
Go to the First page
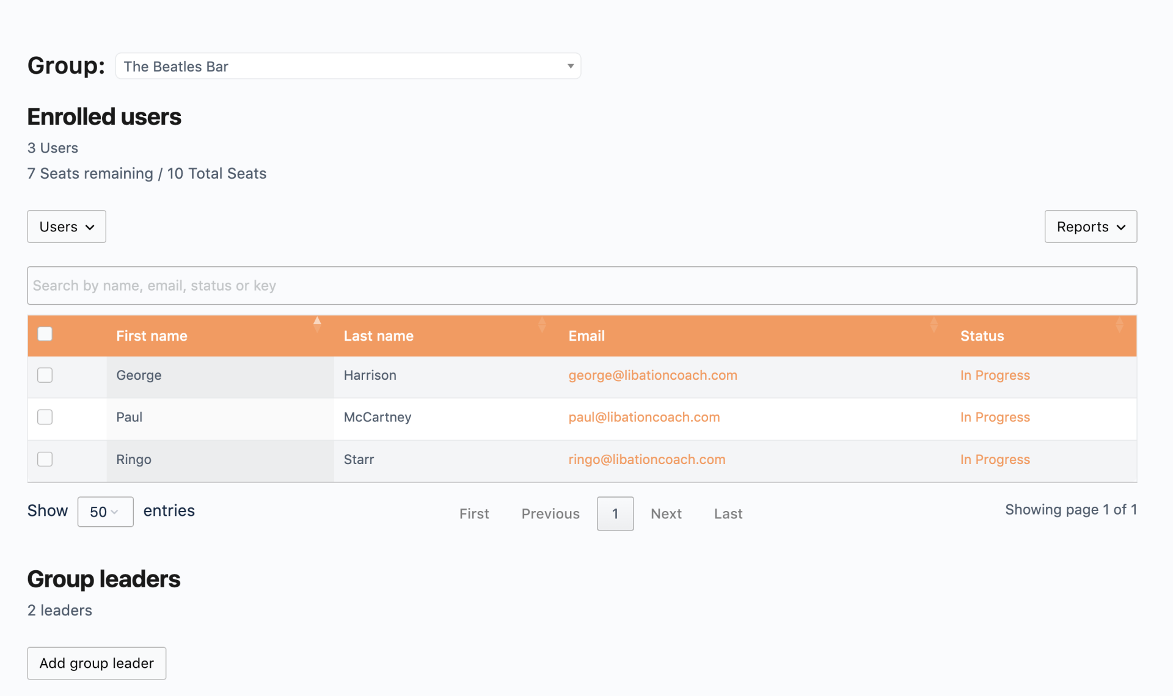tap(474, 514)
